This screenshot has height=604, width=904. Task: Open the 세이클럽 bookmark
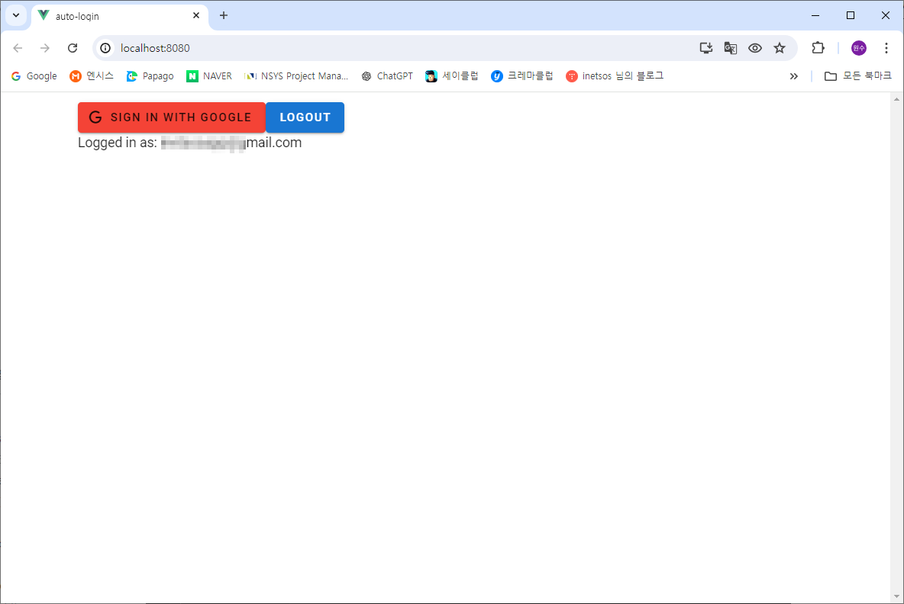(452, 76)
